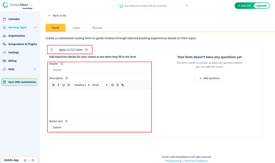Viewport: 275px width, 163px height.
Task: Open the Small font size dropdown
Action: click(x=100, y=85)
